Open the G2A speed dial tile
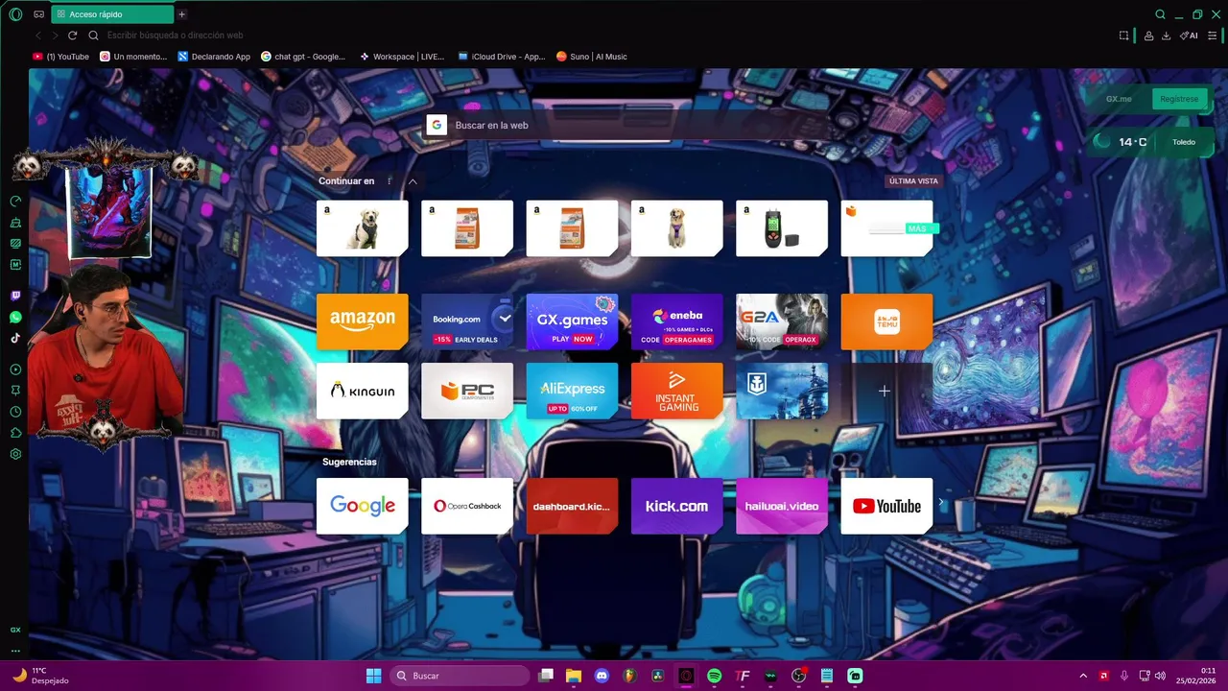This screenshot has width=1228, height=691. pyautogui.click(x=782, y=322)
